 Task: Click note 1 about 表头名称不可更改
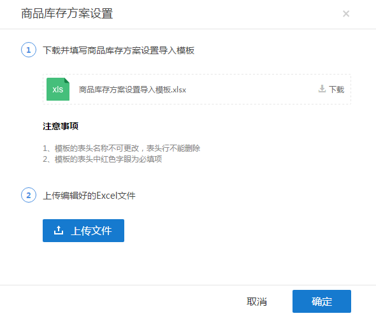point(121,148)
